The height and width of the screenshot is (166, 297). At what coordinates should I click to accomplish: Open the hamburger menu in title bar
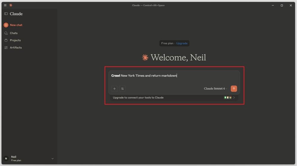(5, 5)
